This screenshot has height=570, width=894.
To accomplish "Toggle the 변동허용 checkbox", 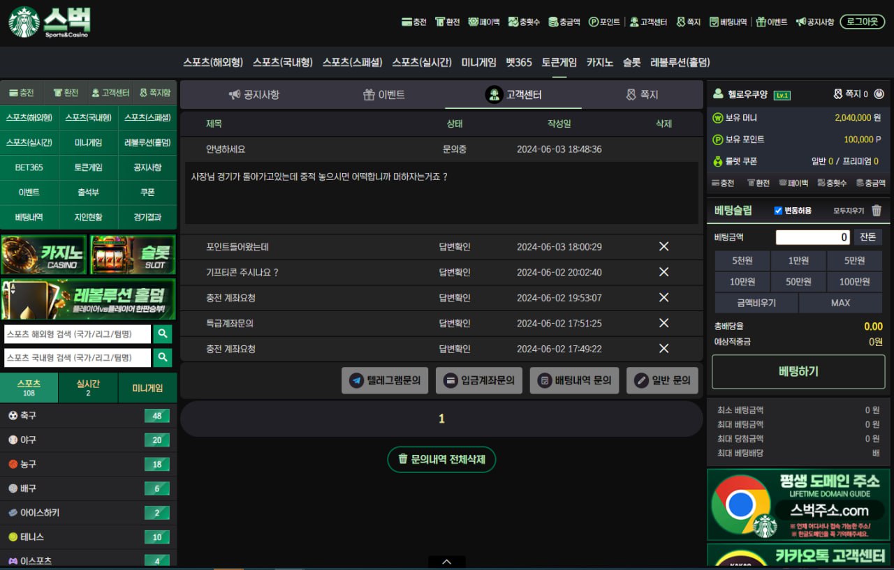I will (778, 211).
